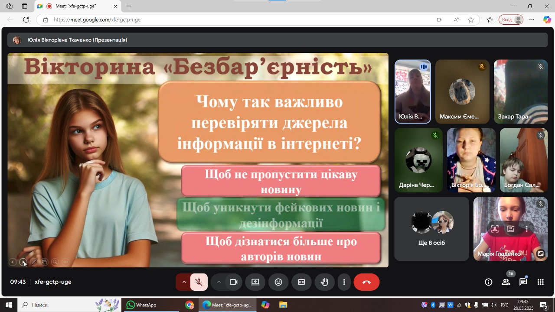Expand audio settings arrow beside microphone
Screen dimensions: 555x312
(x=184, y=282)
